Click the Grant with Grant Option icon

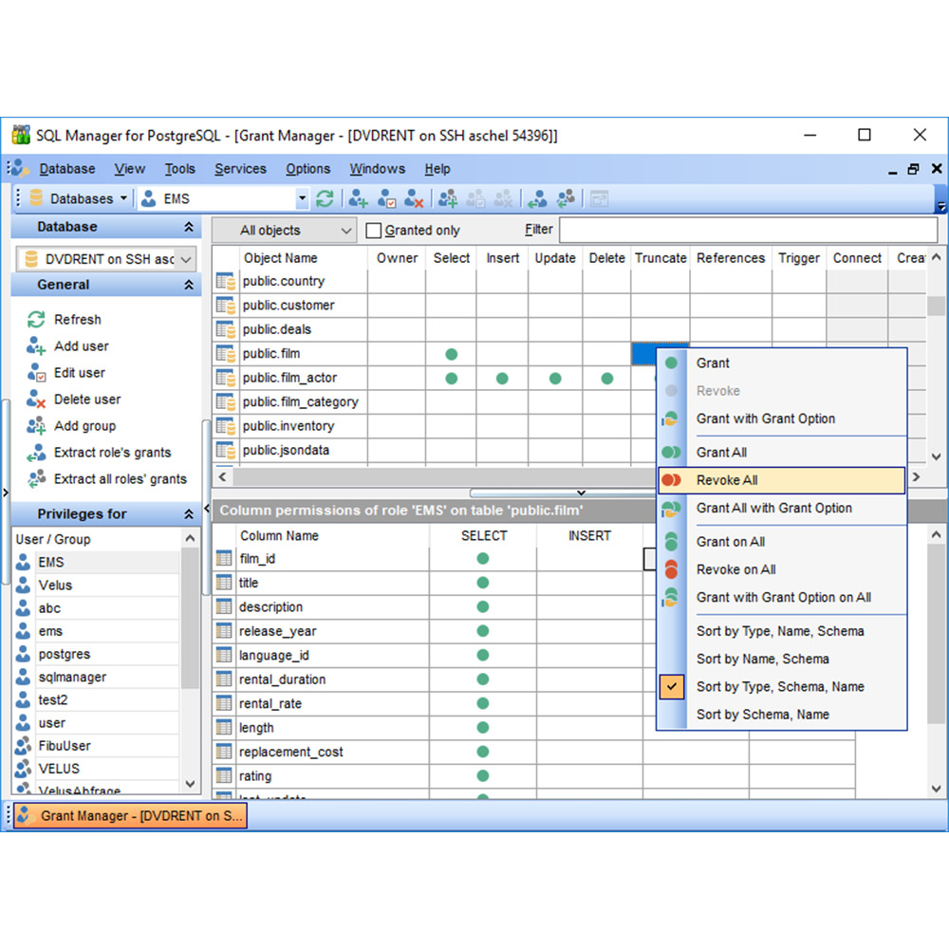pyautogui.click(x=670, y=419)
